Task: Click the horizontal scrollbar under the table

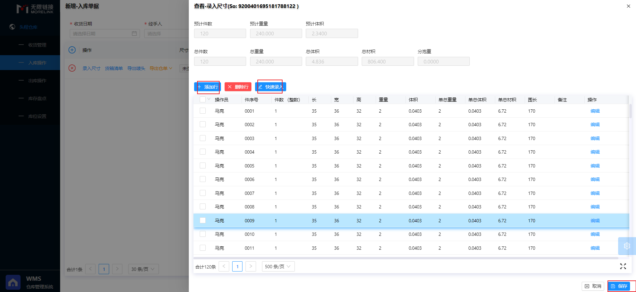Action: pyautogui.click(x=406, y=258)
